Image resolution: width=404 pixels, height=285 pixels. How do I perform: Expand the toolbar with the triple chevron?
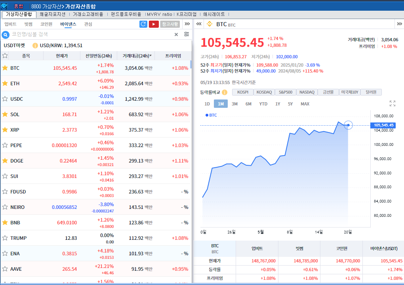187,24
